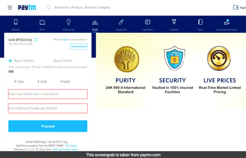Open the Electricity bulb icon
This screenshot has width=246, height=158.
pos(69,22)
